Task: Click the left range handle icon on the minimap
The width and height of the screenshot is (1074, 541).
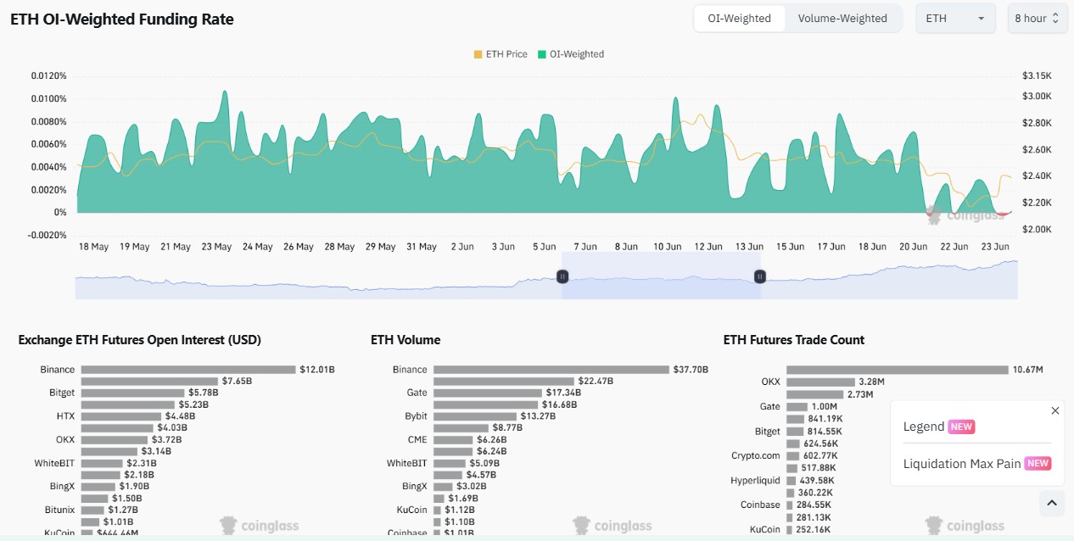Action: click(562, 276)
